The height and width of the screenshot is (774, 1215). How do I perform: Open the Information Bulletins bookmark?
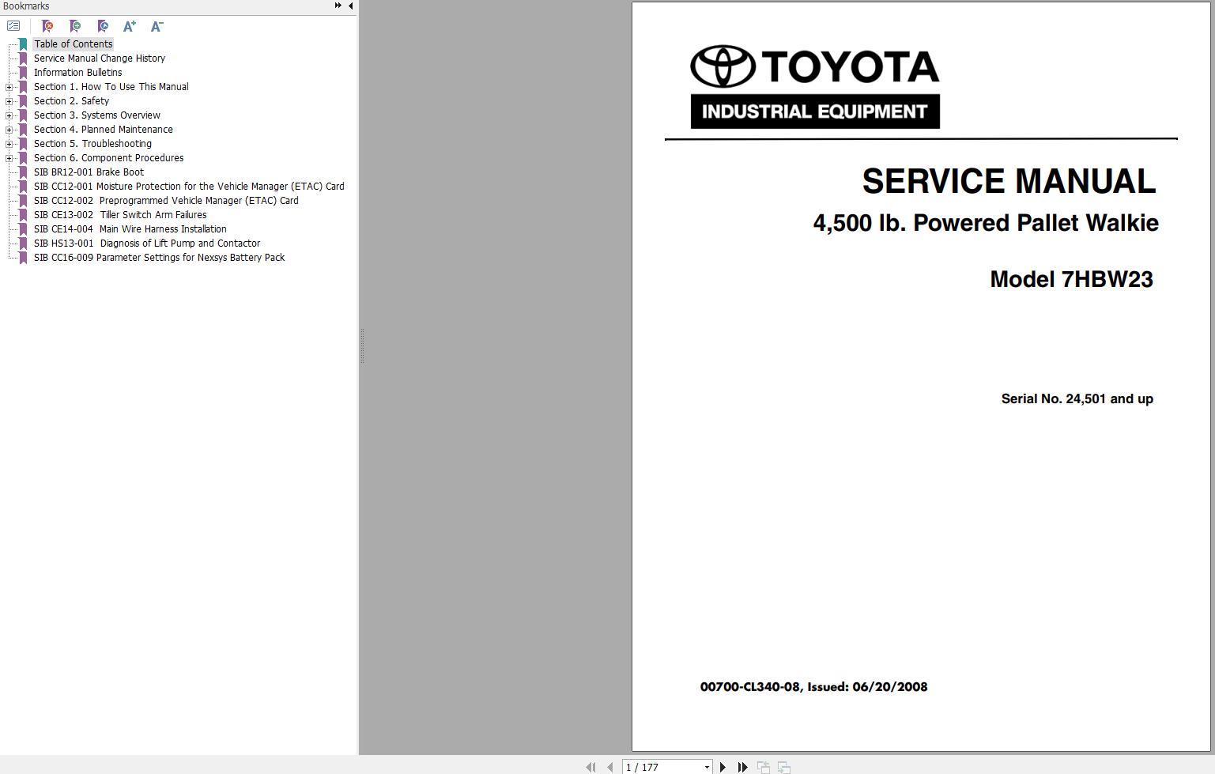(77, 73)
